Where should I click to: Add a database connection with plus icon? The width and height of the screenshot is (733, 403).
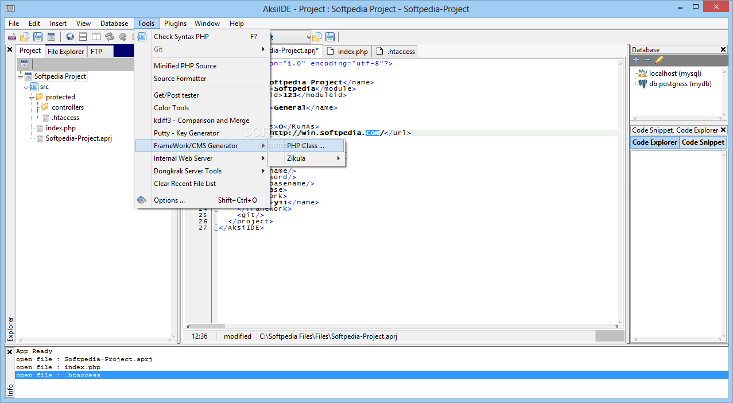pyautogui.click(x=636, y=60)
